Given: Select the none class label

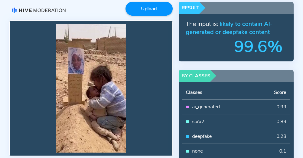Looking at the screenshot, I should click(x=197, y=151).
